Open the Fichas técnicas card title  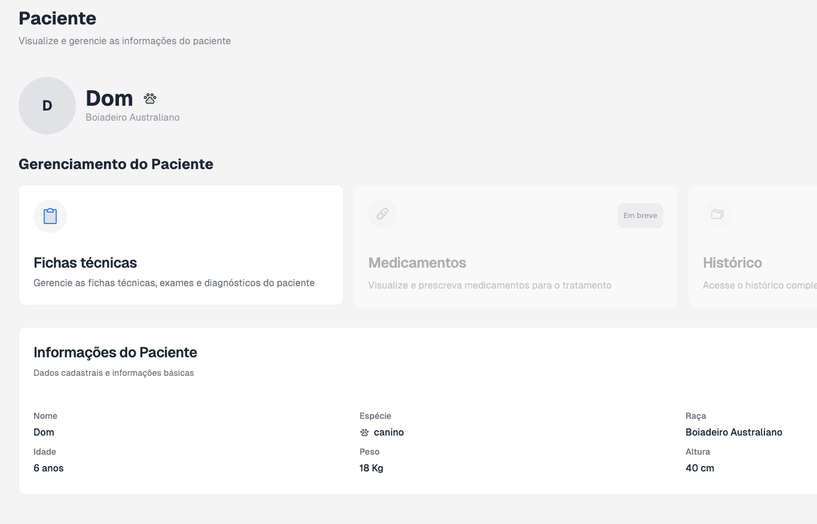click(85, 263)
